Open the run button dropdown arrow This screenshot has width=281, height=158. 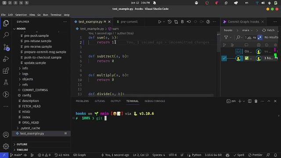[164, 22]
